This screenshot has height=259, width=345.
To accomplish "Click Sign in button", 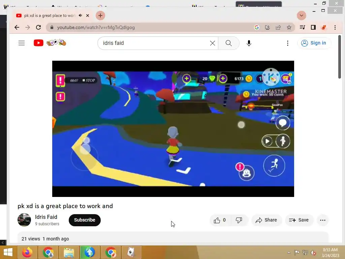I will [x=314, y=43].
